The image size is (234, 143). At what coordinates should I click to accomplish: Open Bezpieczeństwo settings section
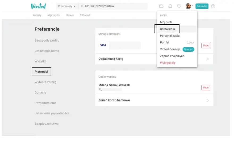tap(47, 124)
